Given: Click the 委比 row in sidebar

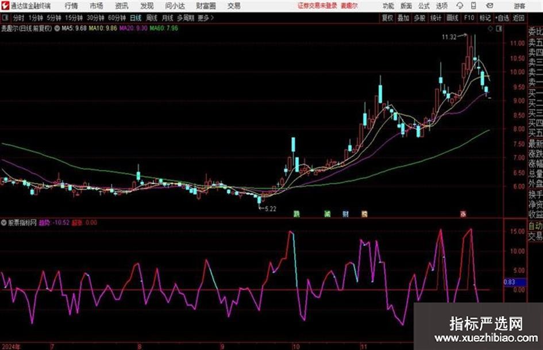Looking at the screenshot, I should click(x=536, y=32).
